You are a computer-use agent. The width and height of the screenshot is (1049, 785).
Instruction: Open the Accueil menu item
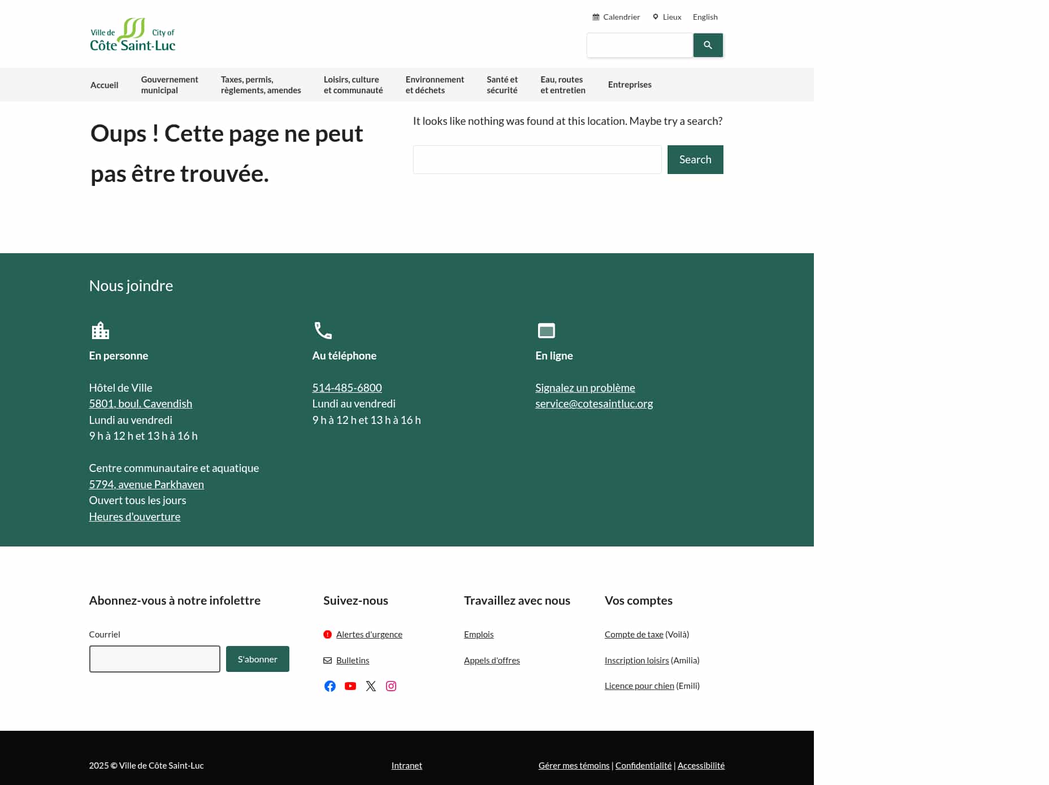pyautogui.click(x=104, y=84)
